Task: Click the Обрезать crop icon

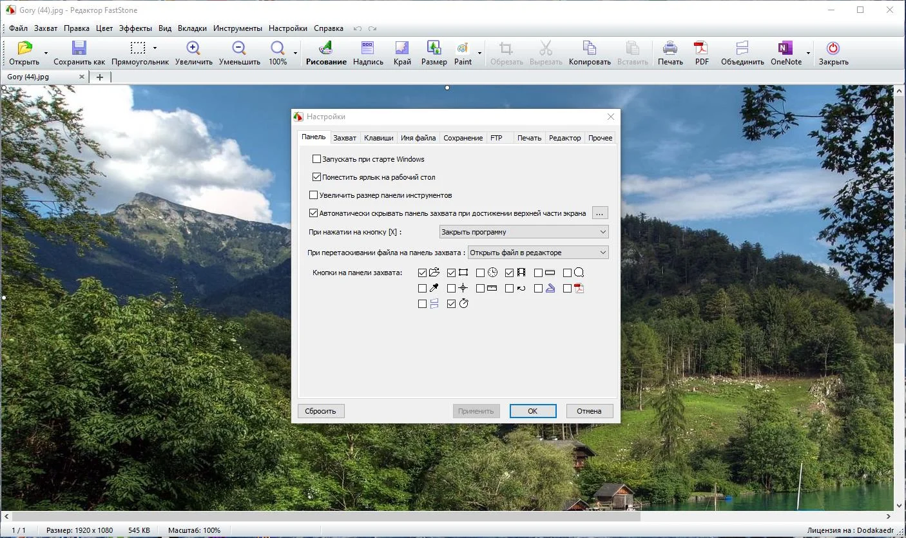Action: click(x=506, y=48)
